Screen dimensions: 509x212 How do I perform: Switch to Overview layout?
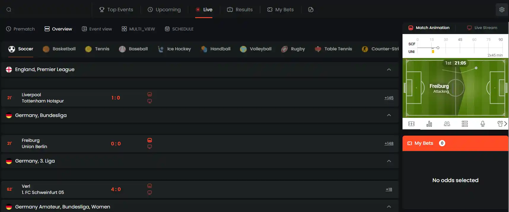(x=58, y=29)
